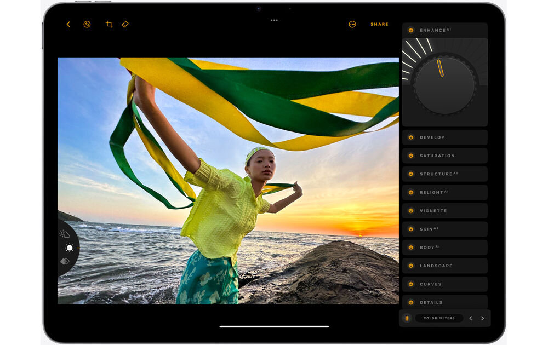Click the Color Filters button
The width and height of the screenshot is (548, 345).
click(439, 318)
